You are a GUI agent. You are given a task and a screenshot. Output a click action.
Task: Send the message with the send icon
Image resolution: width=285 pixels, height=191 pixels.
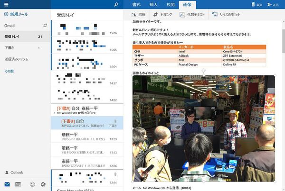[269, 5]
